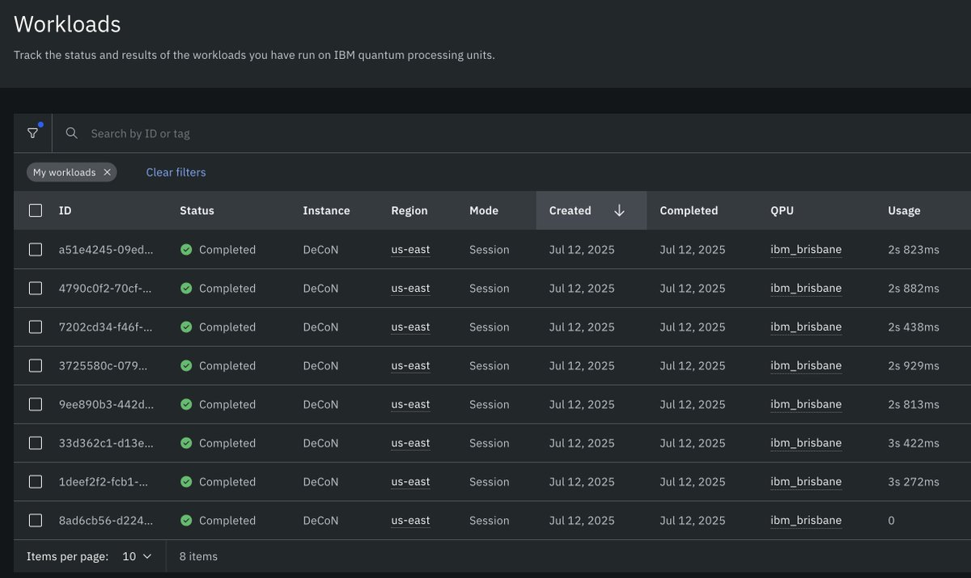Click Session mode in 9ee890b3 row
This screenshot has height=578, width=971.
point(490,405)
